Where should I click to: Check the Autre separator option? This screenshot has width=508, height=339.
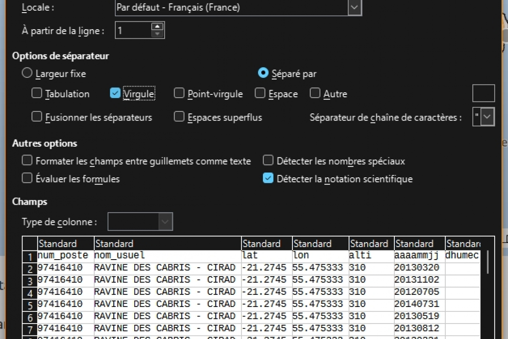click(x=315, y=93)
